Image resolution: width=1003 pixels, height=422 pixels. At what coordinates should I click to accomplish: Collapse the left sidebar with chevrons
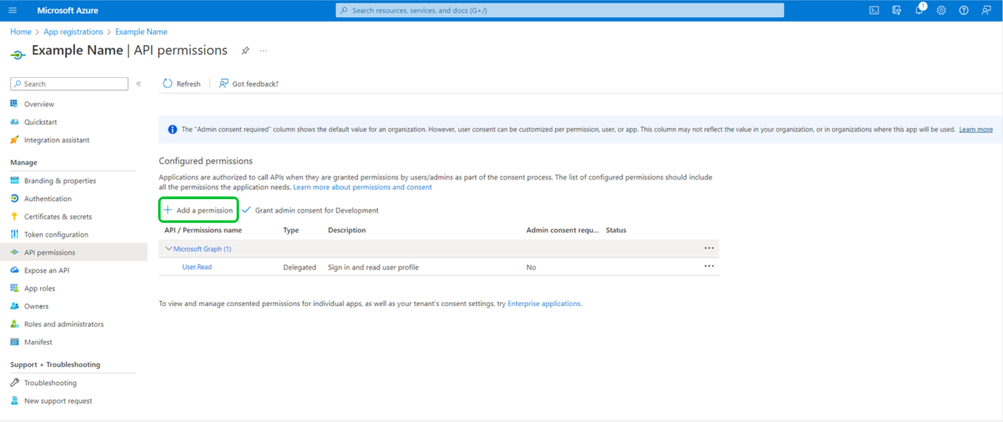coord(139,83)
